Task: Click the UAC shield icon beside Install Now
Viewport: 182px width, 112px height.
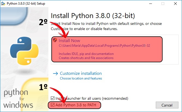Action: pyautogui.click(x=55, y=40)
